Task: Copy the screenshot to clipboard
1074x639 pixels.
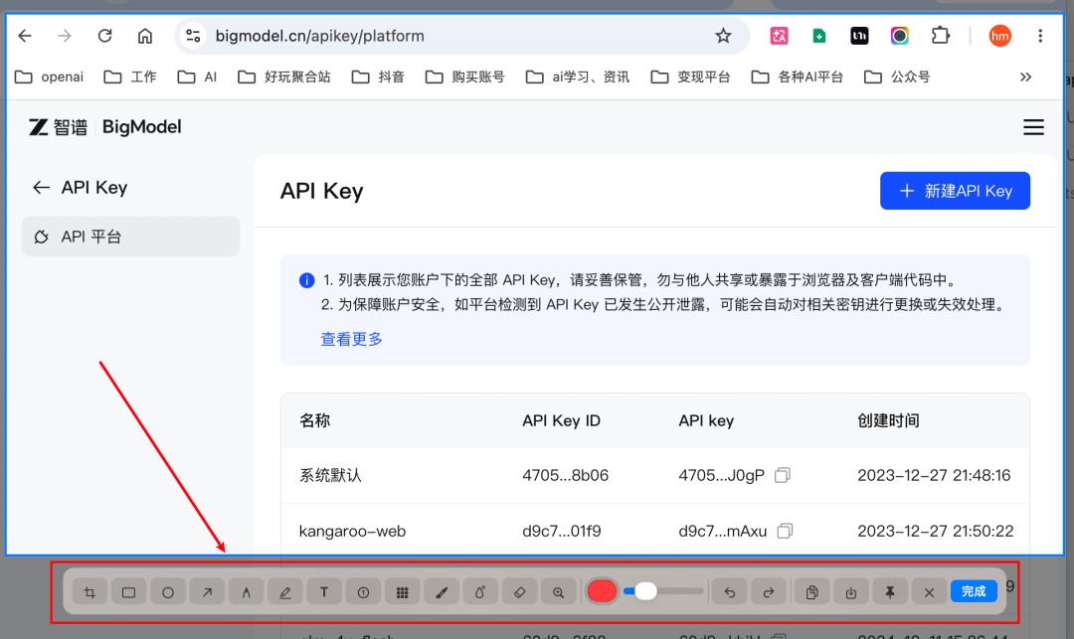Action: [x=811, y=592]
